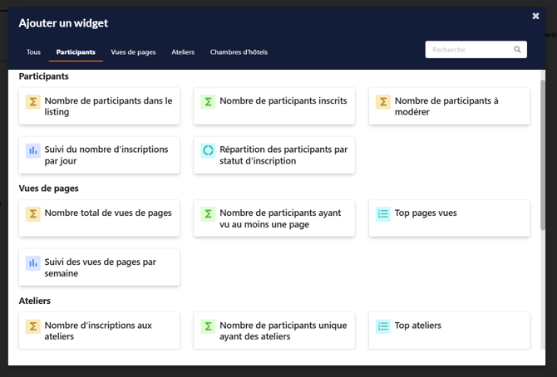Image resolution: width=557 pixels, height=377 pixels.
Task: Click list icon next to 'Top pages vues'
Action: coord(382,214)
